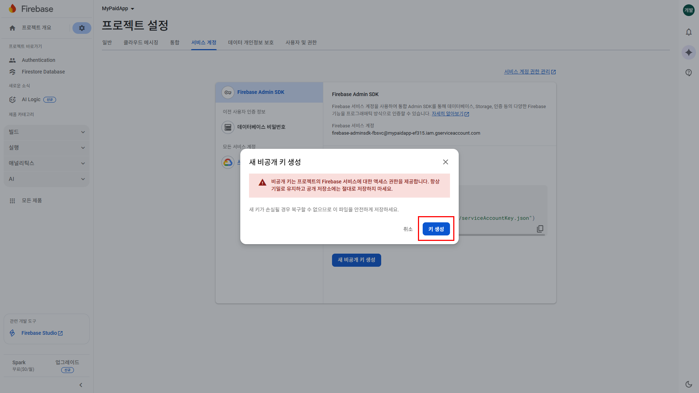
Task: Close the new private key dialog
Action: coord(445,162)
